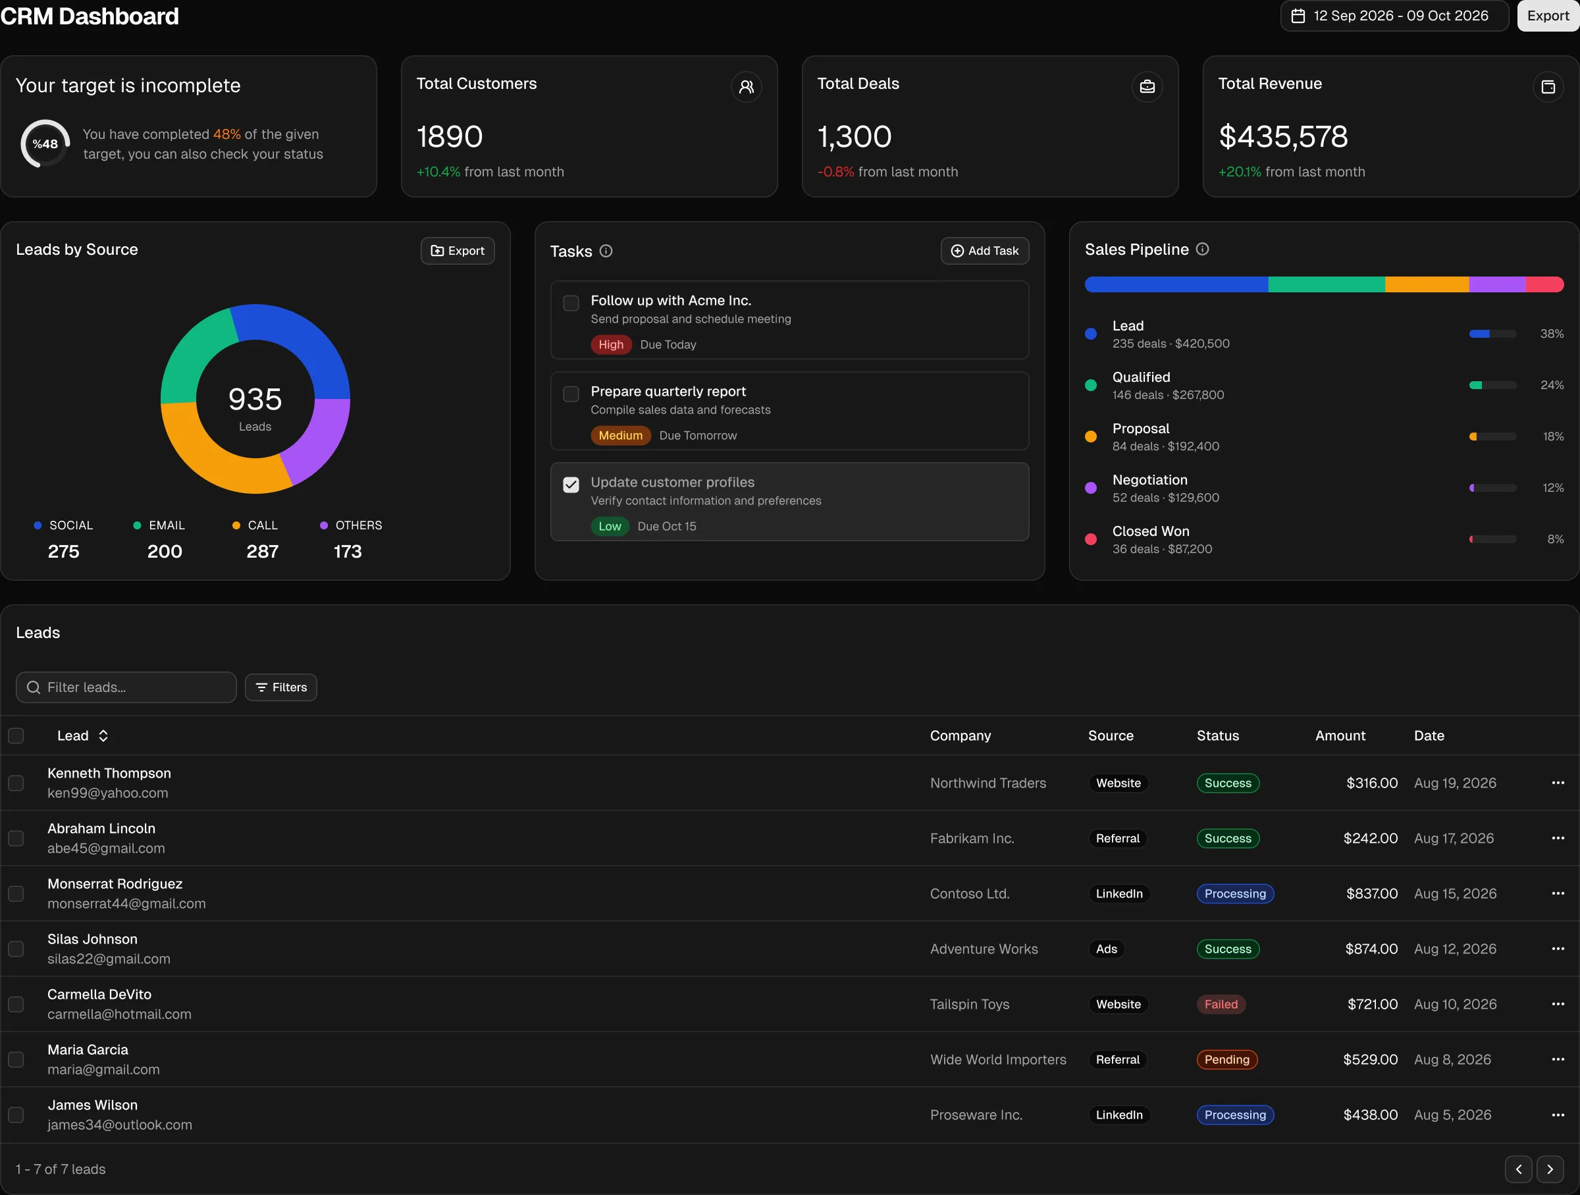Viewport: 1580px width, 1195px height.
Task: Uncheck the Update customer profiles task
Action: tap(571, 485)
